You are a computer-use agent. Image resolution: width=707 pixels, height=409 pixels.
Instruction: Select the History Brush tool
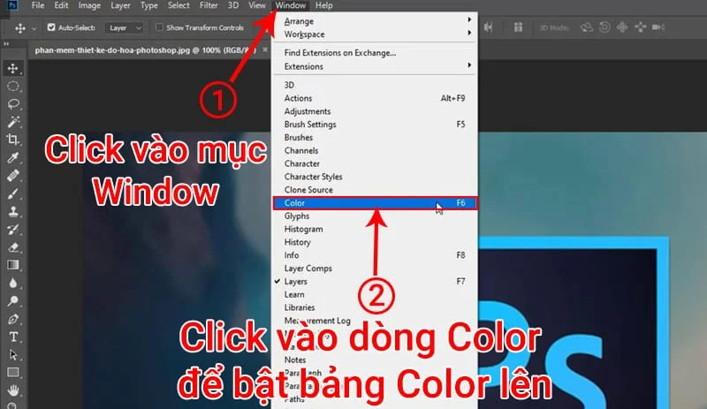pos(13,229)
